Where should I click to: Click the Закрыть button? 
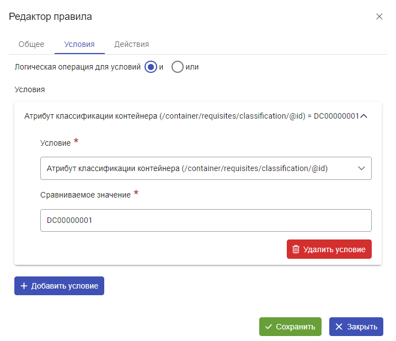356,327
